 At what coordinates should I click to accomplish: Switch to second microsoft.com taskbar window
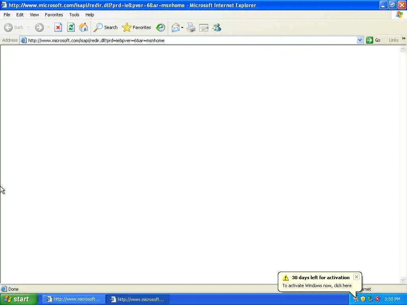coord(138,299)
